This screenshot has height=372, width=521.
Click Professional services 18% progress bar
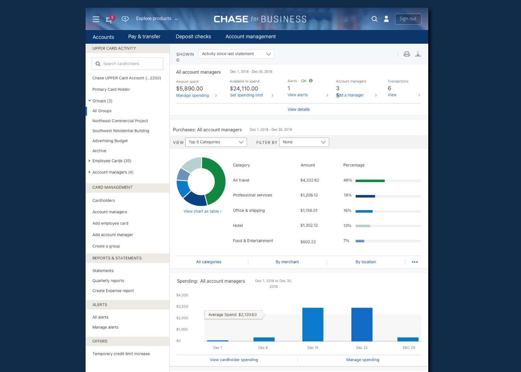click(x=388, y=196)
